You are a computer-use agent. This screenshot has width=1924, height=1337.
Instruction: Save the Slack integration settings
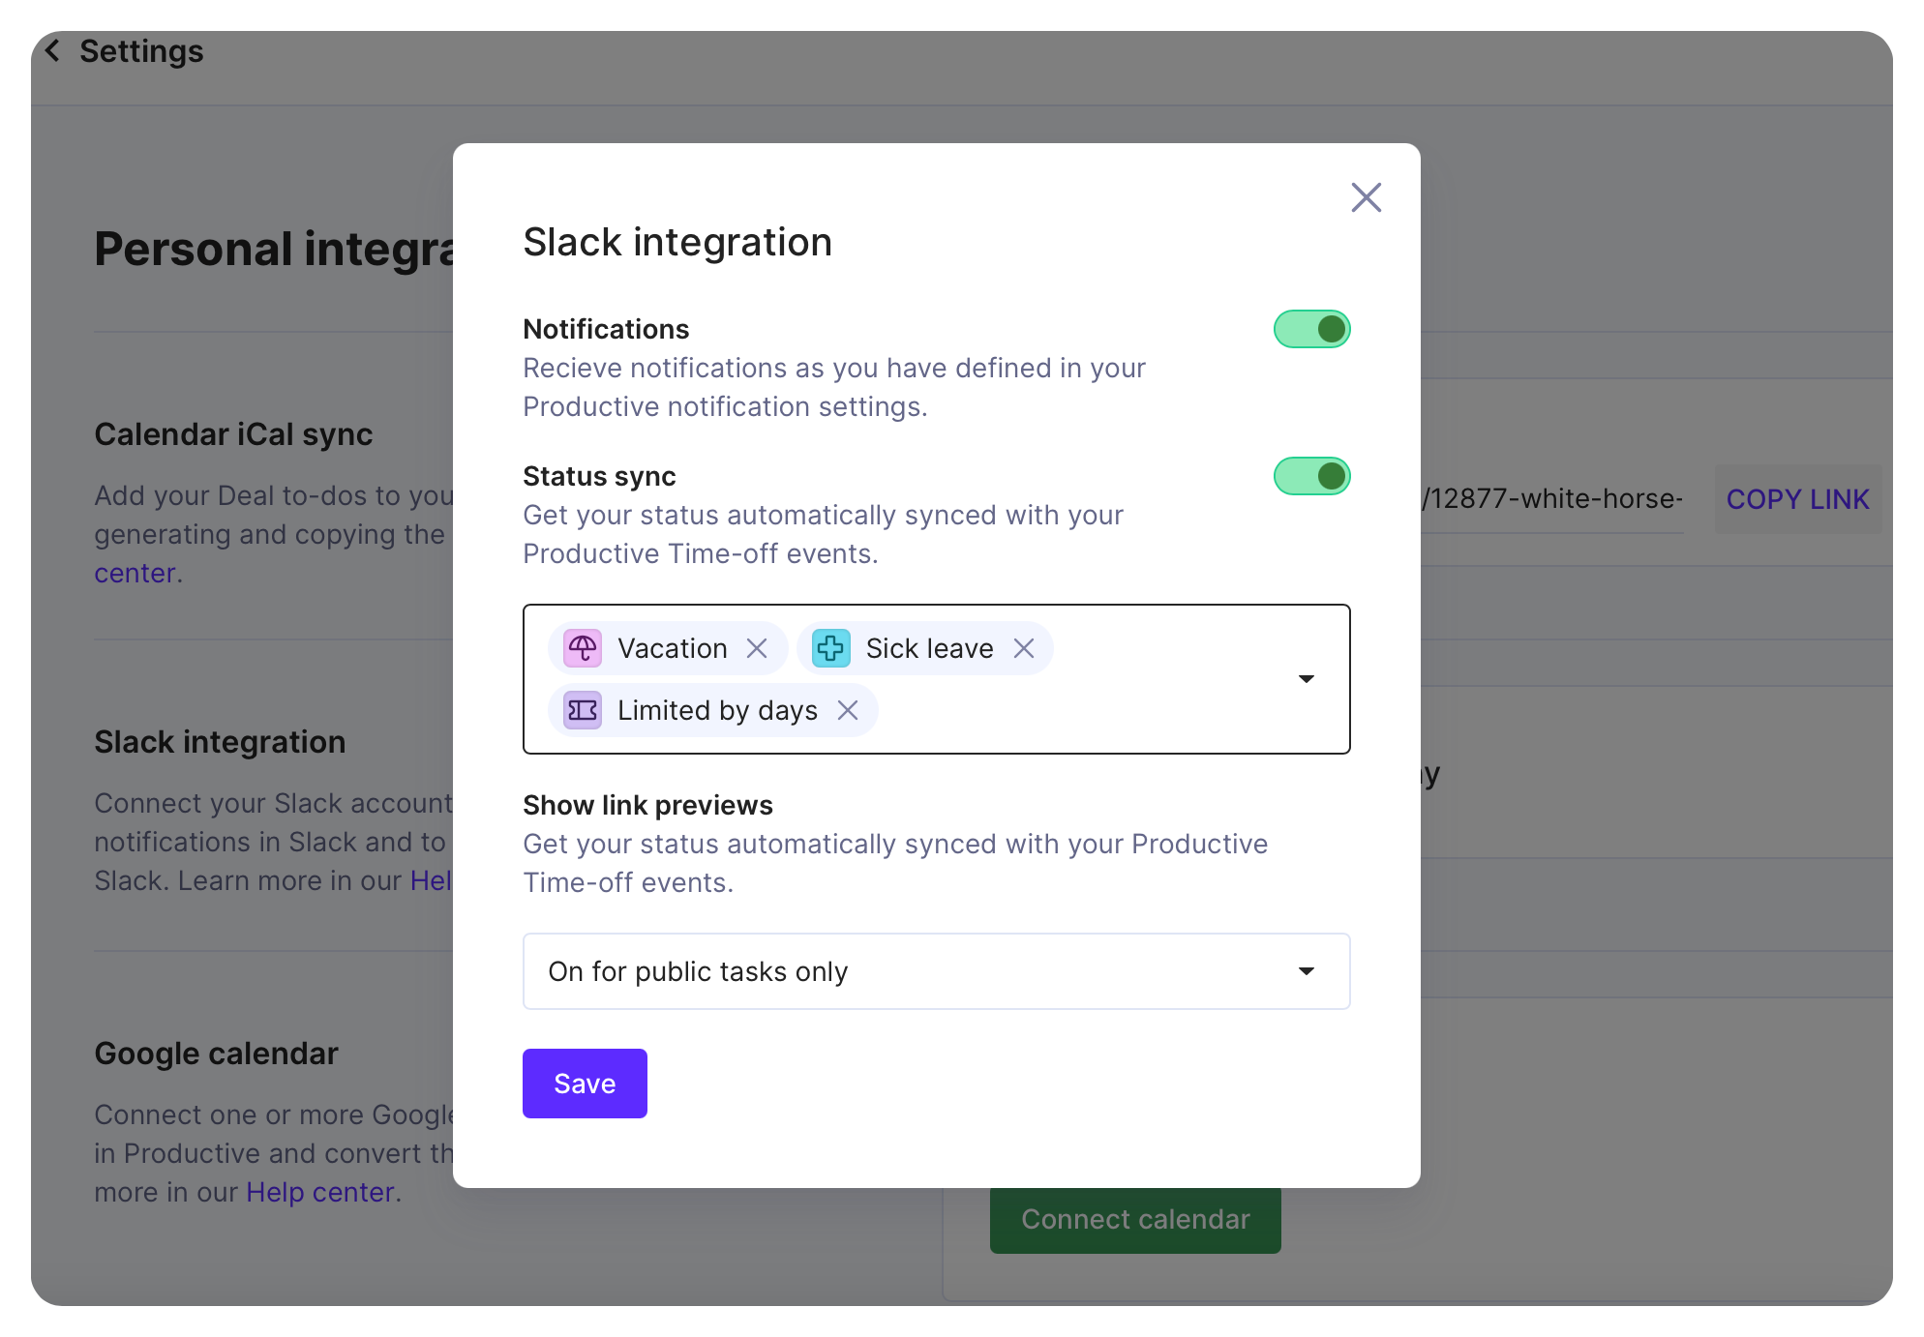point(585,1084)
